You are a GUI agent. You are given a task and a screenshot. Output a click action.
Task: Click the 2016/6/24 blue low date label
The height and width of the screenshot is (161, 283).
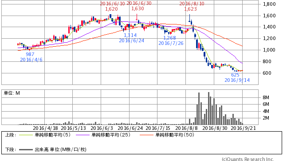pyautogui.click(x=132, y=41)
